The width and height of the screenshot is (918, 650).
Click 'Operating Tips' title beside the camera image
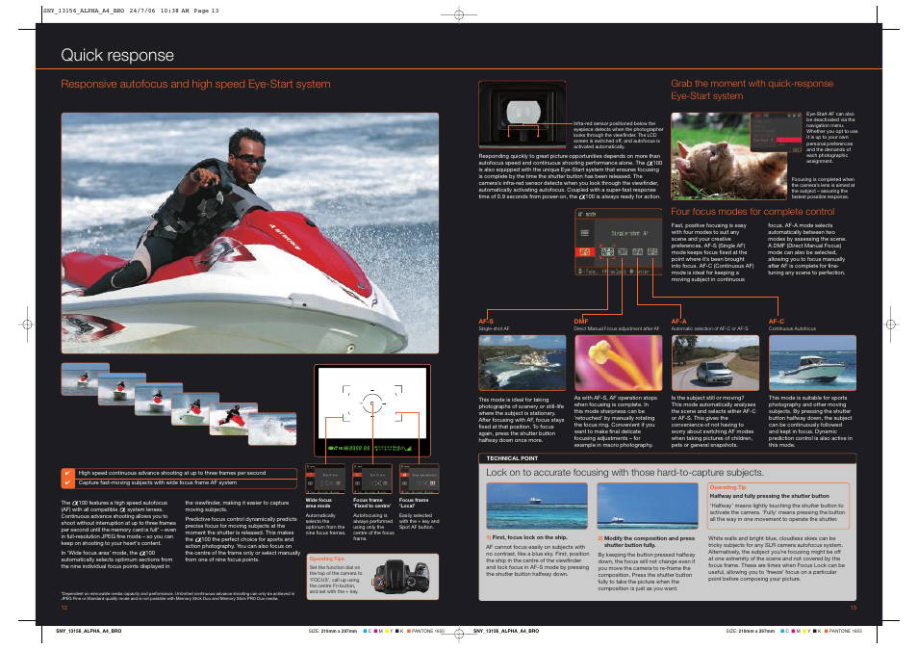(x=326, y=559)
